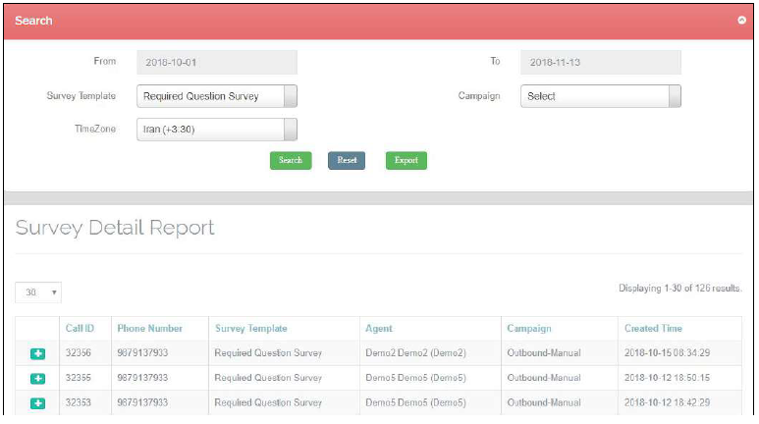
Task: Sort by Created Time column header
Action: 653,329
